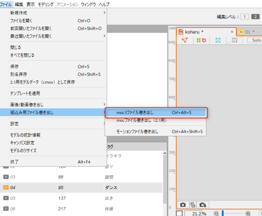This screenshot has height=216, width=262.
Task: Click the 217 length value
Action: [62, 209]
